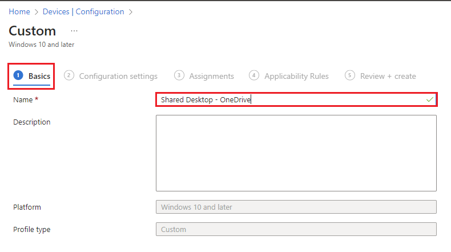Click the step 3 number circle icon
Viewport: 451px width, 252px height.
179,75
